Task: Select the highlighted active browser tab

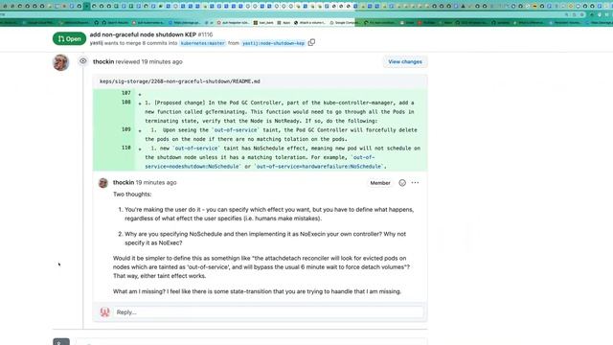Action: pyautogui.click(x=87, y=6)
